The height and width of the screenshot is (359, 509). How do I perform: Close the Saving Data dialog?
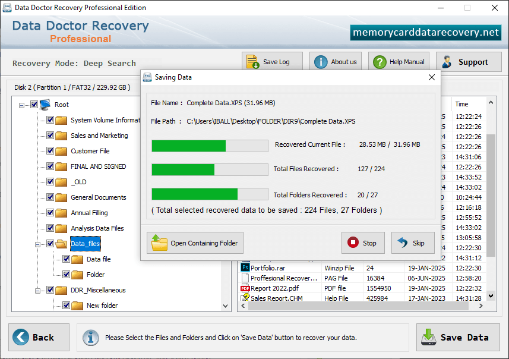(431, 77)
